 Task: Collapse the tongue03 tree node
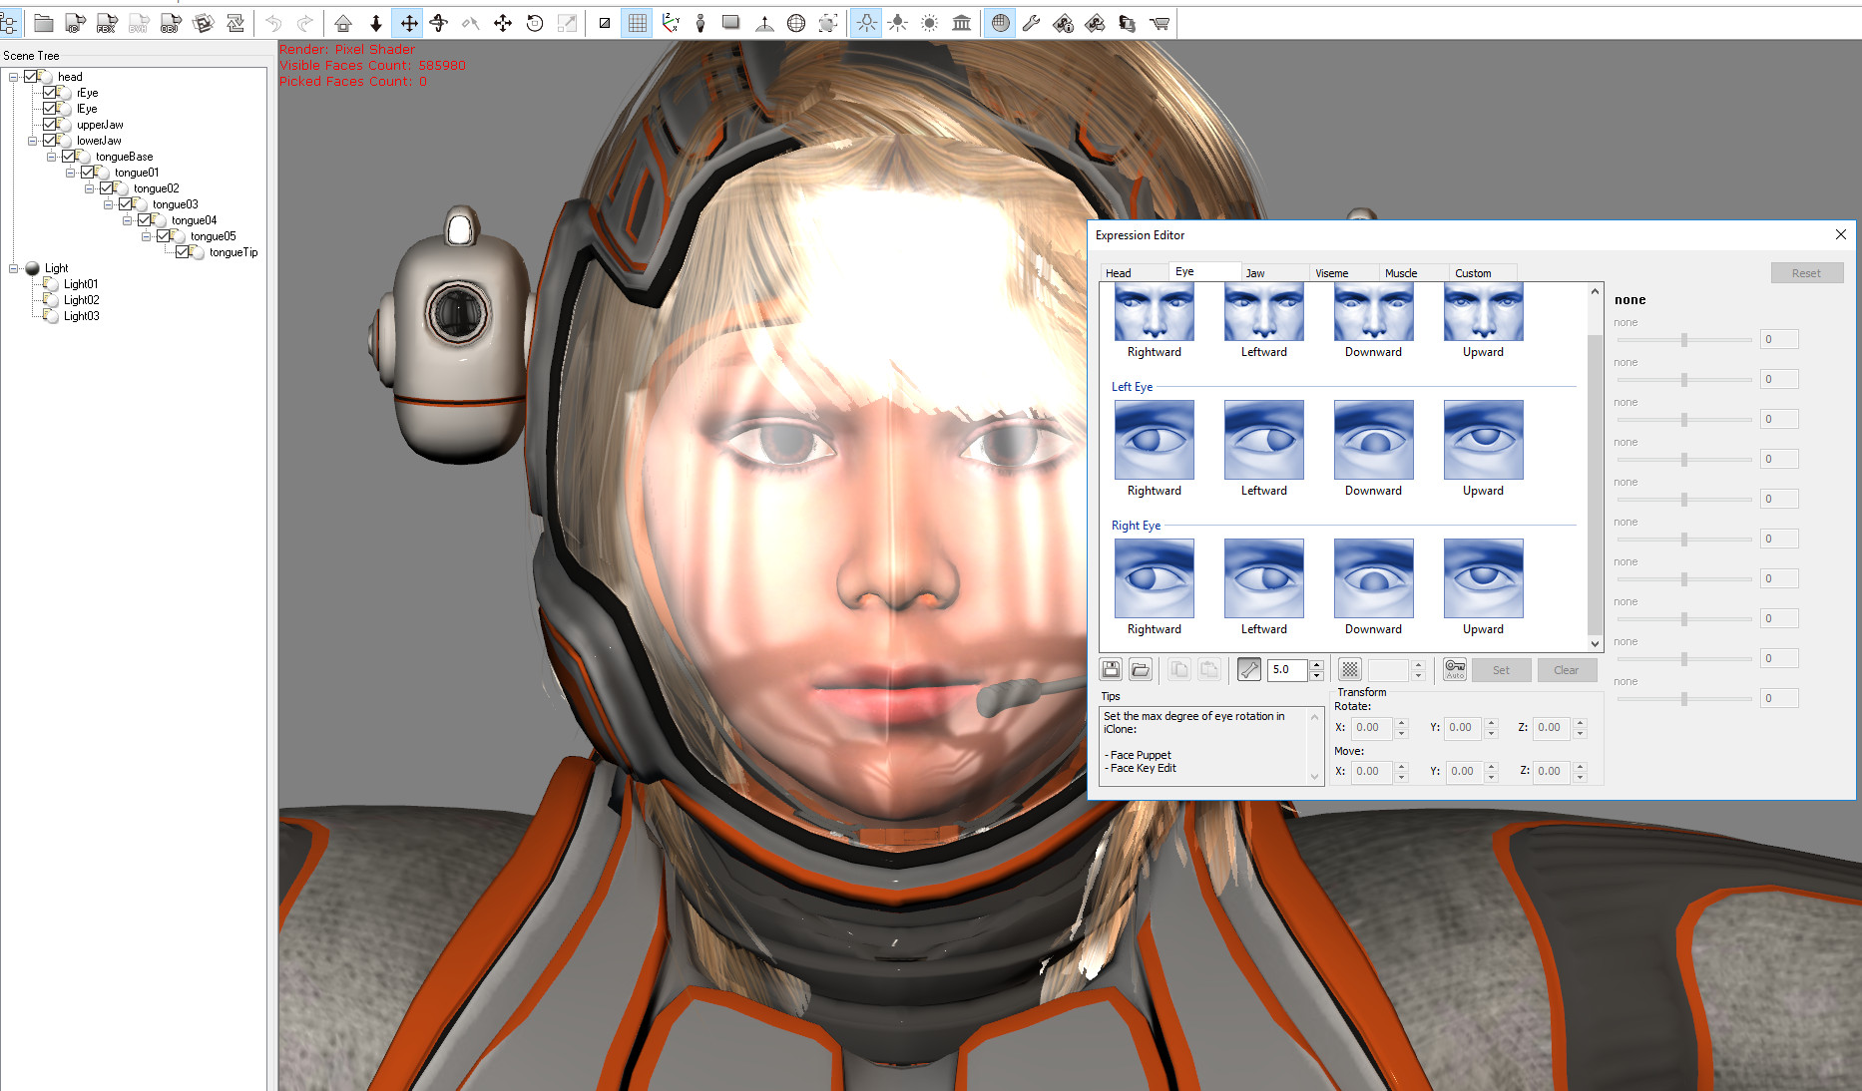109,204
